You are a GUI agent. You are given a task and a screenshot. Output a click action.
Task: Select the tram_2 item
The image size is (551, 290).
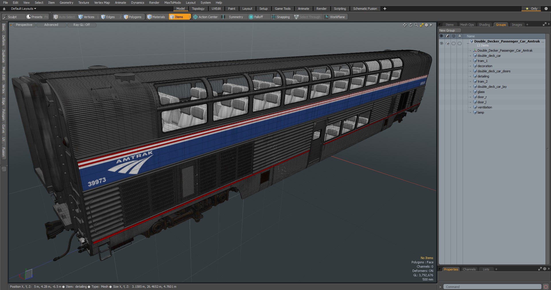click(x=482, y=81)
